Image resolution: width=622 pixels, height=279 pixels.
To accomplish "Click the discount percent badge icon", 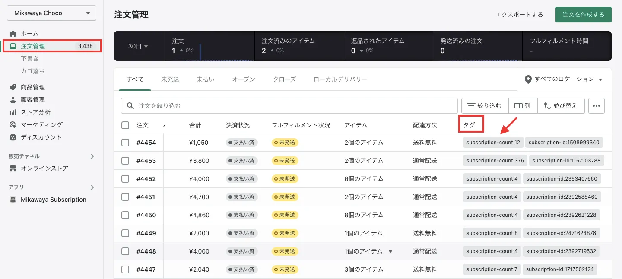I will (13, 137).
